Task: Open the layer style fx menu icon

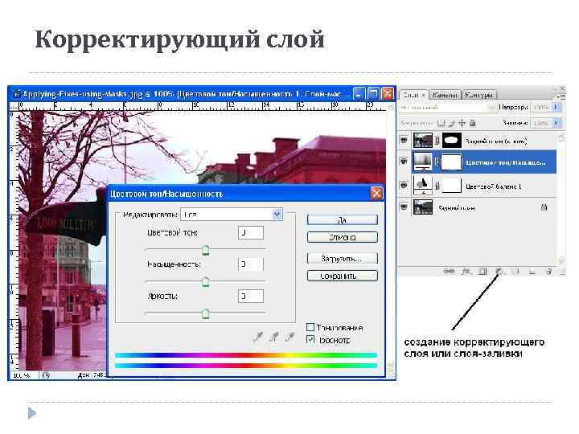Action: point(466,271)
